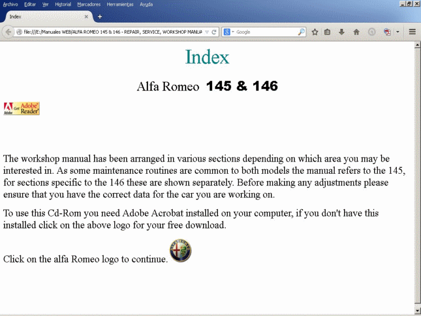Click the teal "Index" page heading
Image resolution: width=421 pixels, height=316 pixels.
[207, 57]
